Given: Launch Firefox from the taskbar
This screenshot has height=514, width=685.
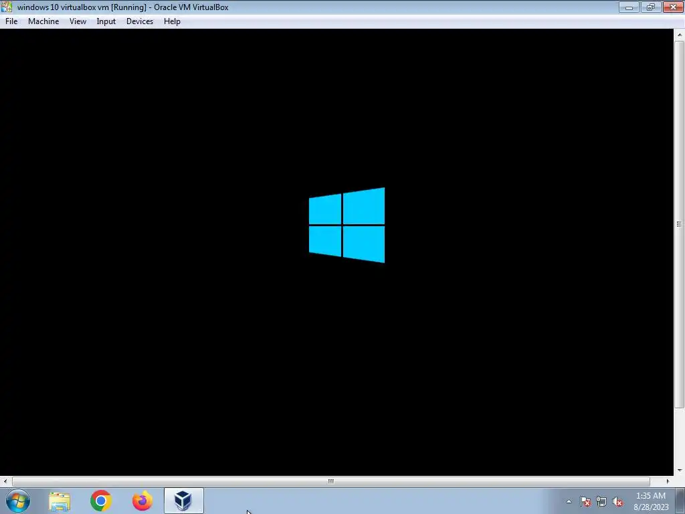Looking at the screenshot, I should [142, 501].
